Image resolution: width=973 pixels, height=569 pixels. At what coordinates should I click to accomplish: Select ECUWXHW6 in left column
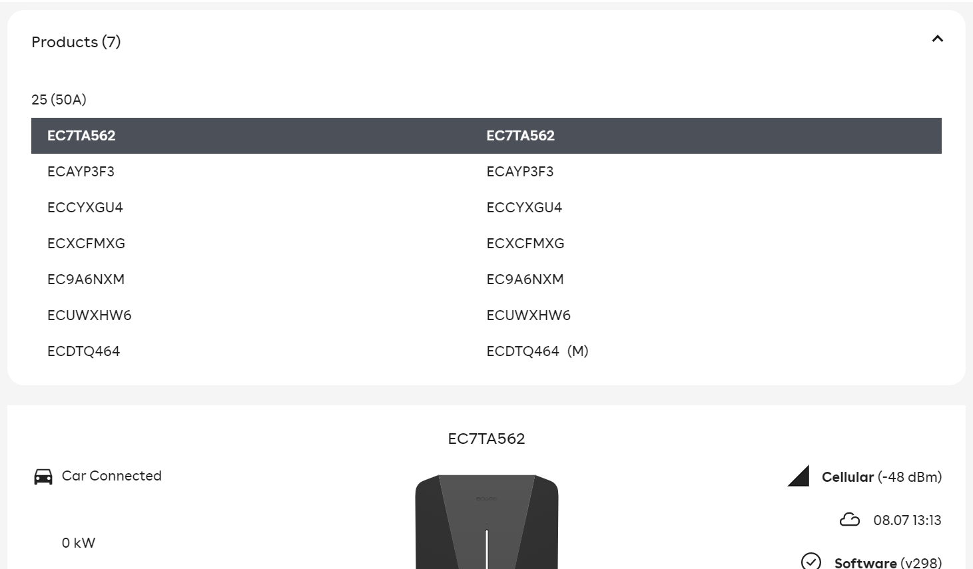pyautogui.click(x=89, y=315)
